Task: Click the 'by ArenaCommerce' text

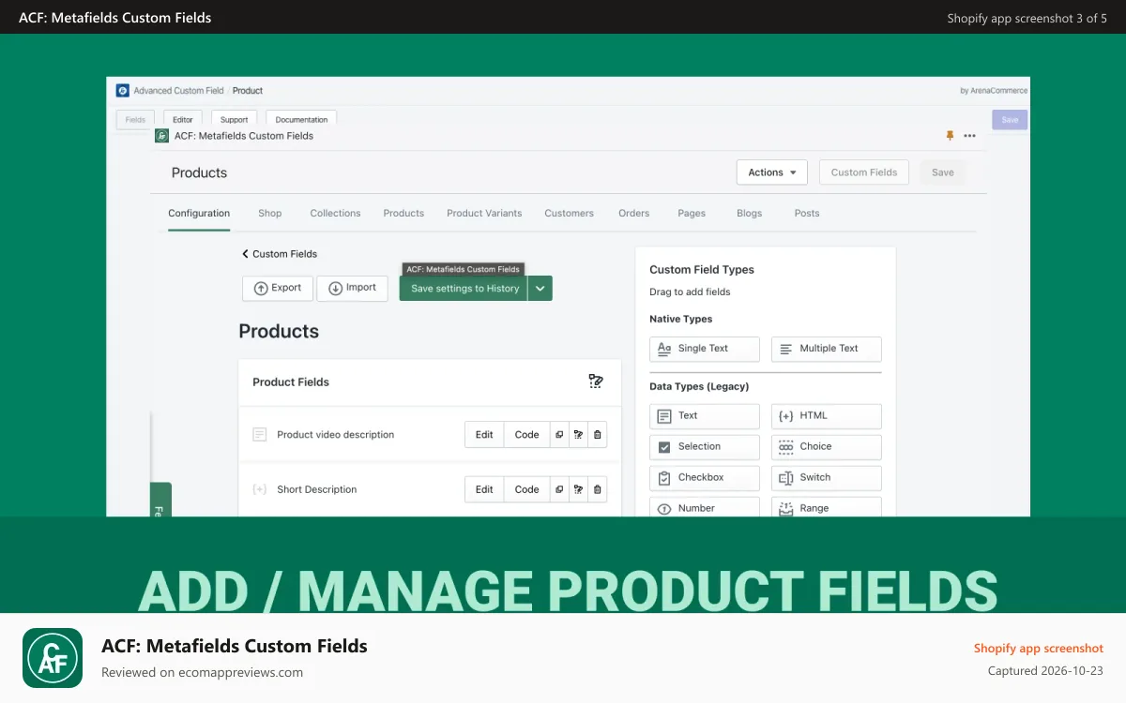Action: pos(994,91)
